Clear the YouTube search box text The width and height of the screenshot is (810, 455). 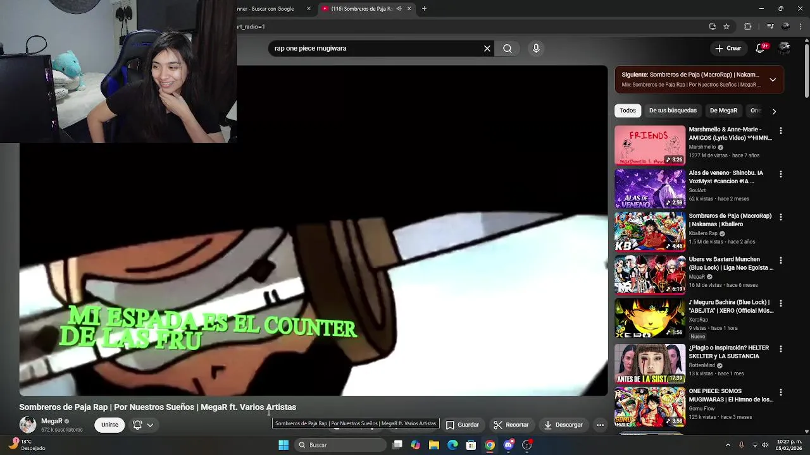tap(487, 48)
